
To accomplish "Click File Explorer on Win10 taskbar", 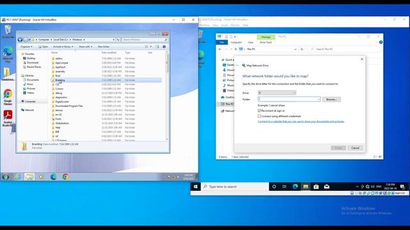I will (306, 187).
